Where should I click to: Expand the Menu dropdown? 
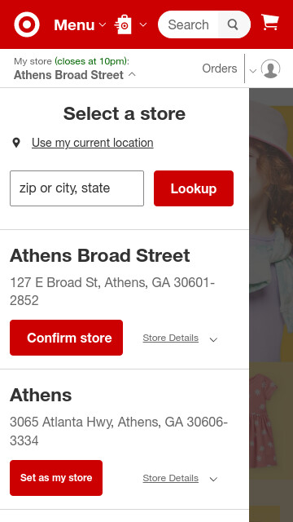coord(80,25)
